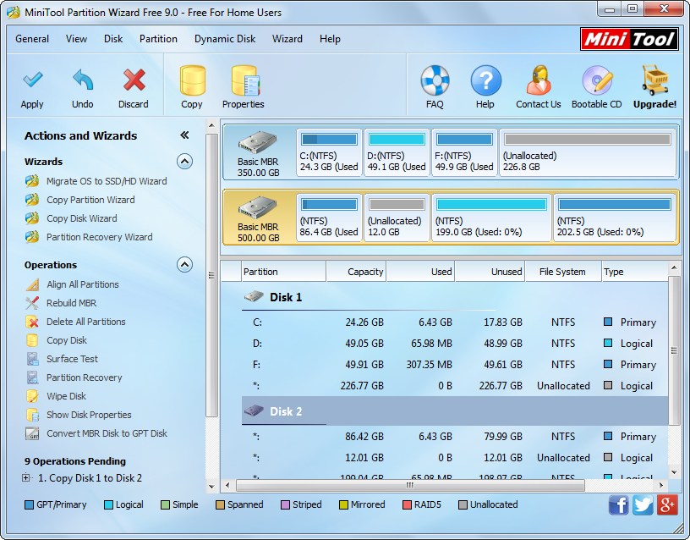This screenshot has height=540, width=690.
Task: Start a Surface Test
Action: pyautogui.click(x=72, y=359)
